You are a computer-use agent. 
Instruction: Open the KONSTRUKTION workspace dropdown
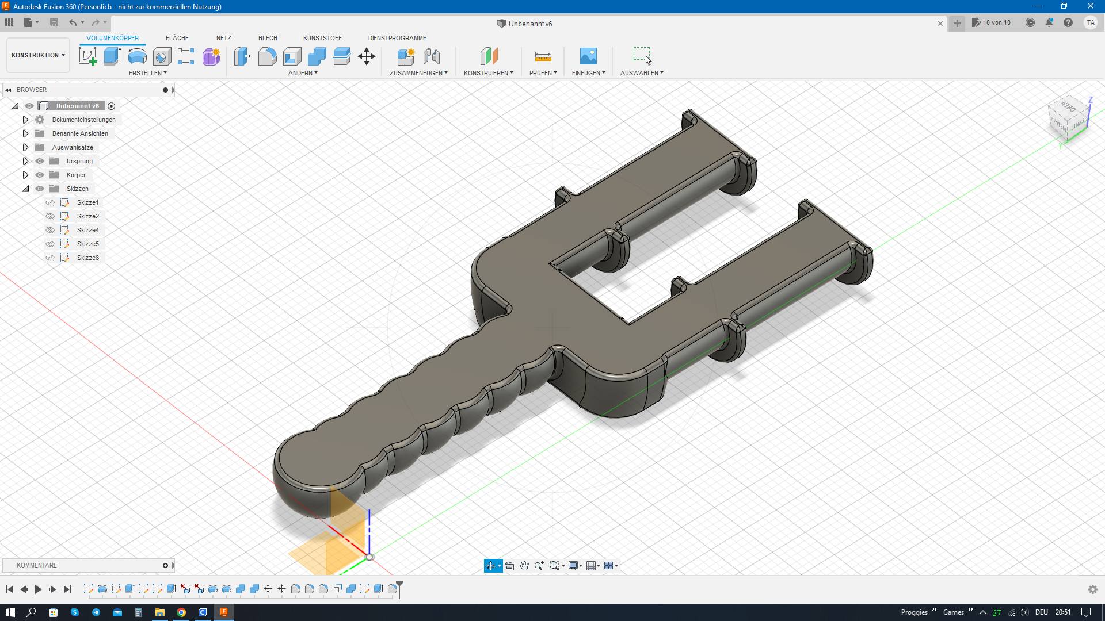pyautogui.click(x=38, y=55)
